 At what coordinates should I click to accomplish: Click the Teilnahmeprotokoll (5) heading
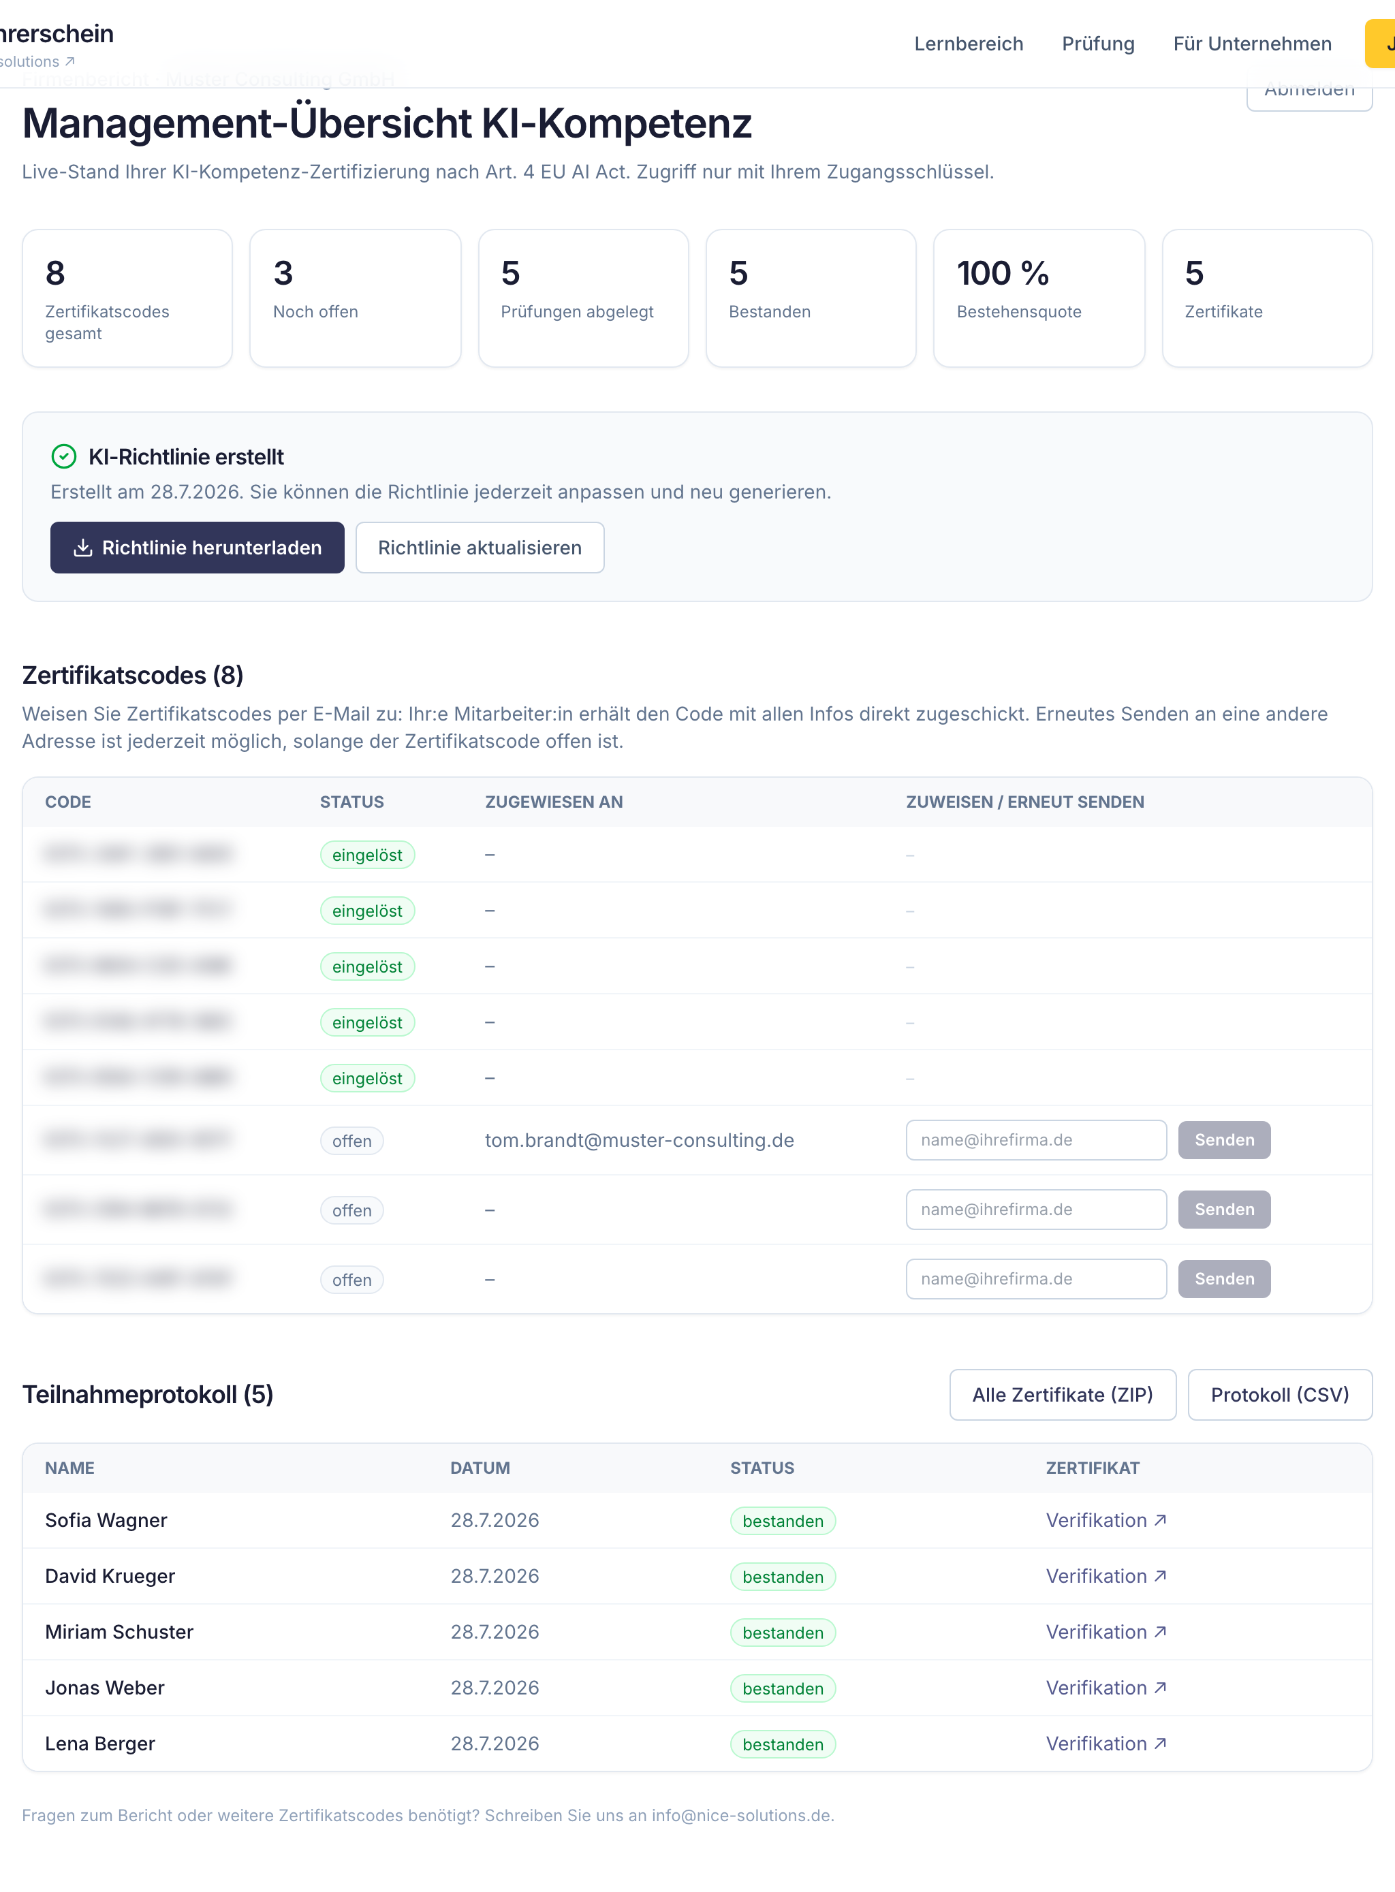[148, 1394]
